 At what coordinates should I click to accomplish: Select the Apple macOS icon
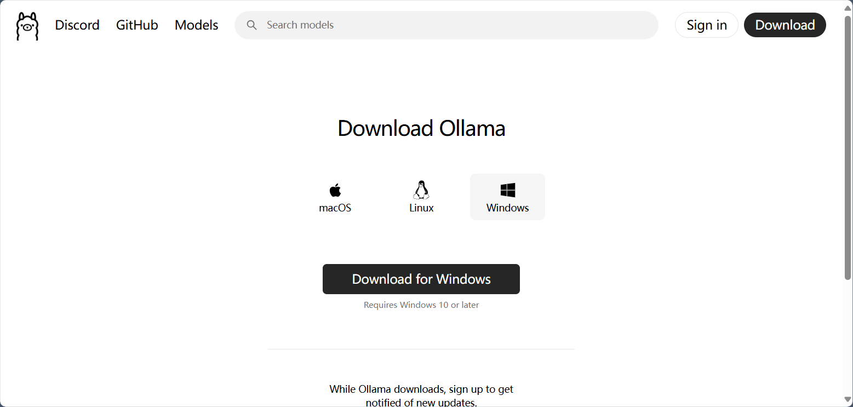tap(335, 190)
